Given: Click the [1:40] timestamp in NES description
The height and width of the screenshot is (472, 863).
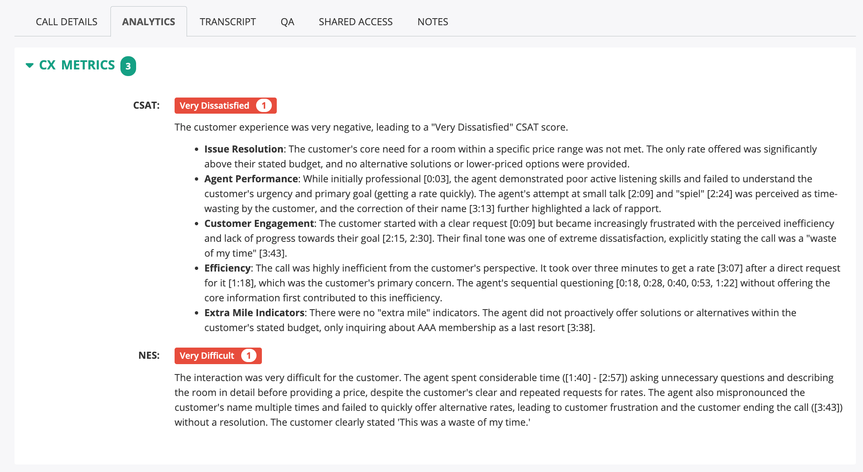Looking at the screenshot, I should coord(578,378).
